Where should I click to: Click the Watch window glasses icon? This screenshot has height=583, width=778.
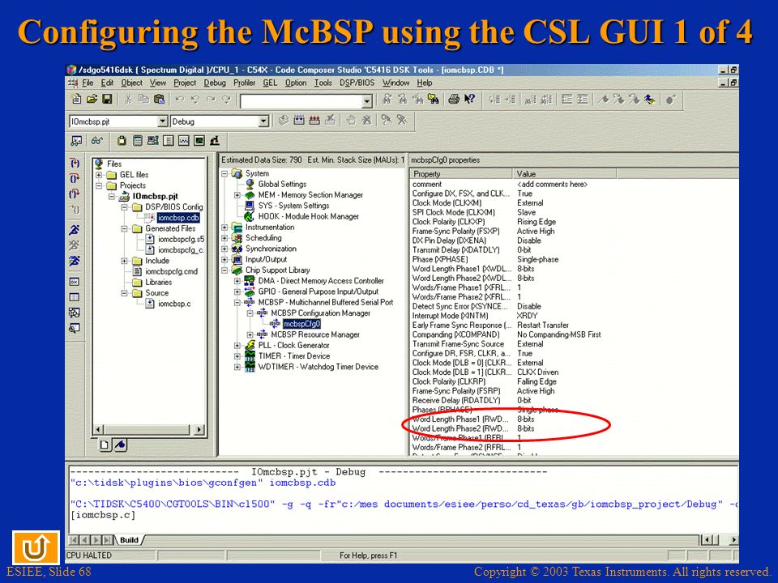click(x=96, y=141)
